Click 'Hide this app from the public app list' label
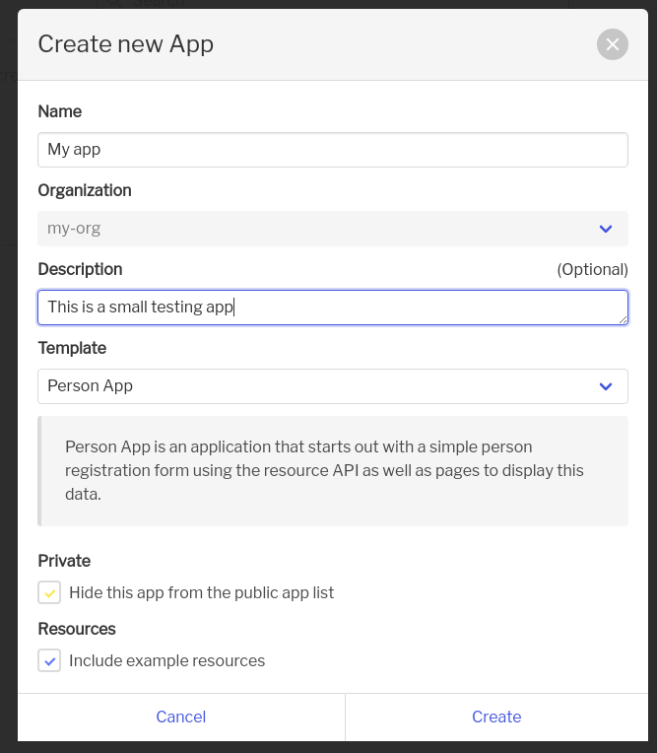This screenshot has height=753, width=657. (202, 592)
